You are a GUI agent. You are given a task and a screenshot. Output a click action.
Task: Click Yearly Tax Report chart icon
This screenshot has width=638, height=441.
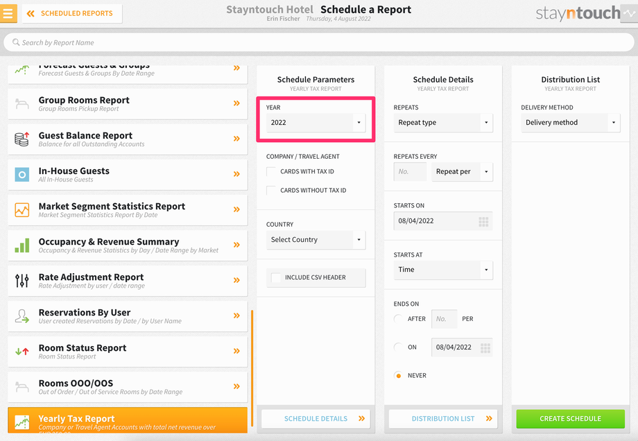22,422
